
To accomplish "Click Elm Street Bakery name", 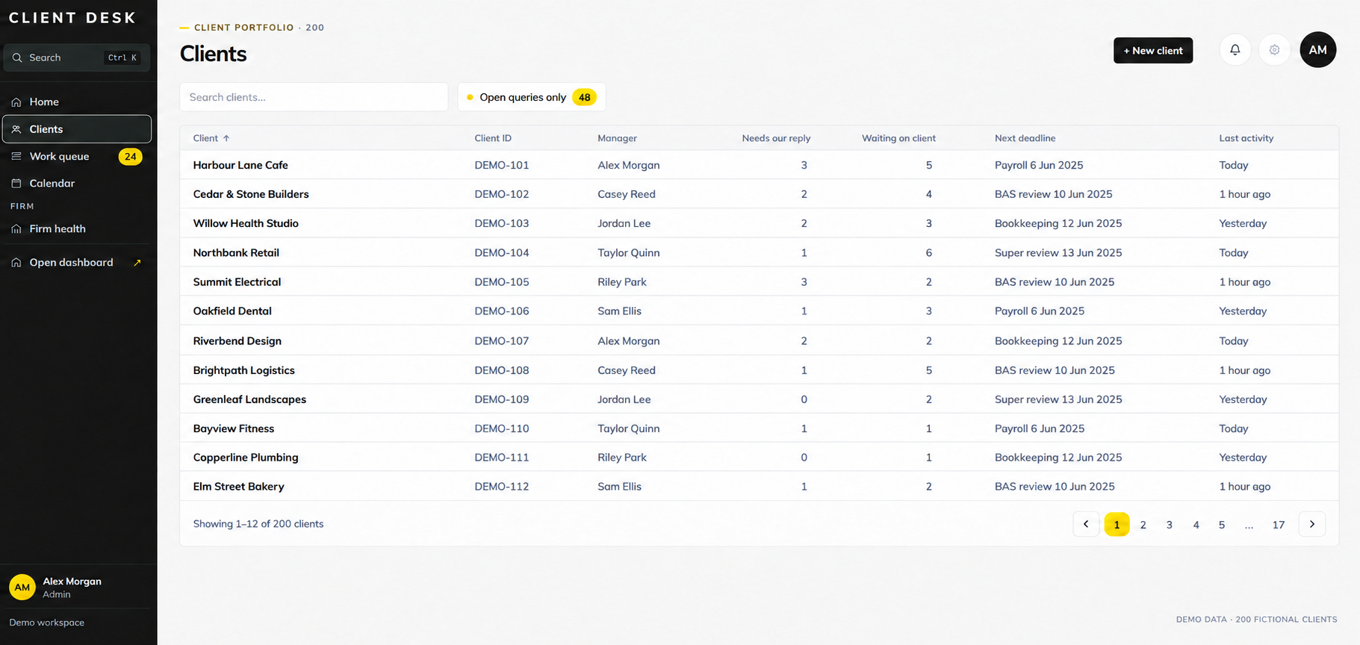I will pos(238,486).
